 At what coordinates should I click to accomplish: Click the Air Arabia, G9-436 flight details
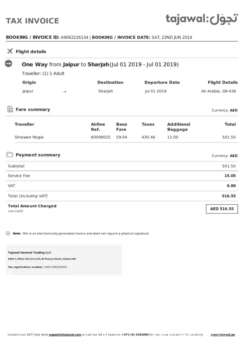coord(218,91)
